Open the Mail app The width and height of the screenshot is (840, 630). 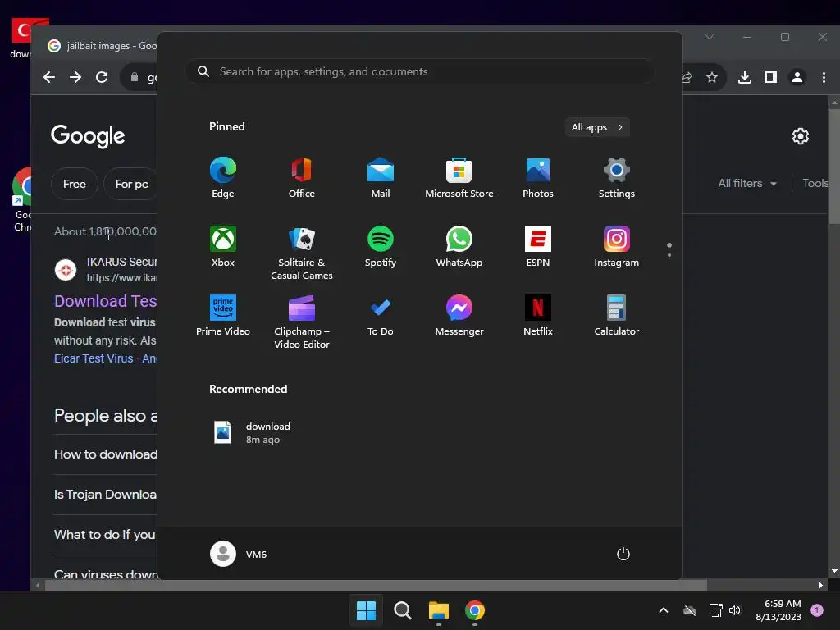click(381, 178)
